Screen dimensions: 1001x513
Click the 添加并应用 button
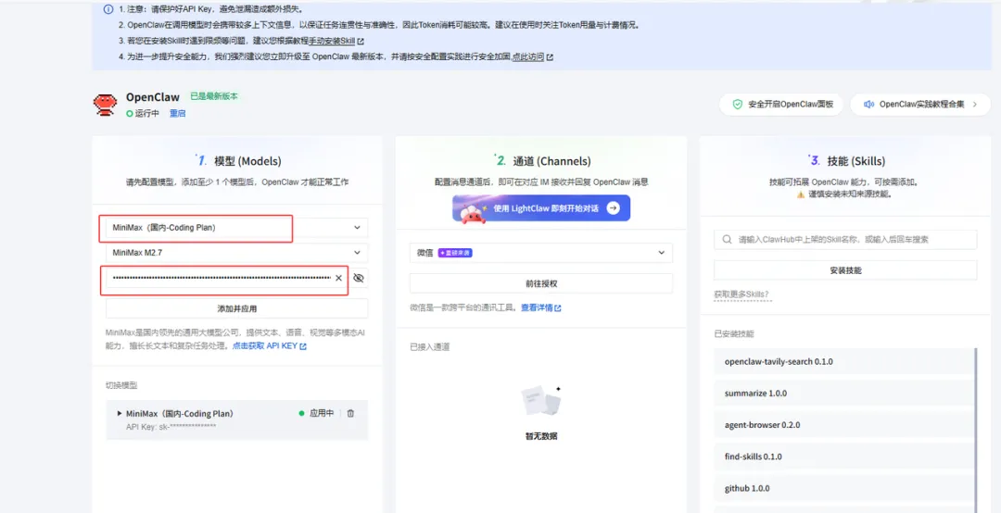(x=237, y=308)
